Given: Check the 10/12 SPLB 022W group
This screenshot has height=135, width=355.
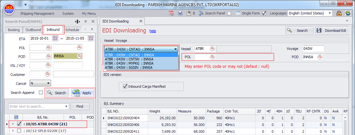Looking at the screenshot, I should click(x=19, y=131).
